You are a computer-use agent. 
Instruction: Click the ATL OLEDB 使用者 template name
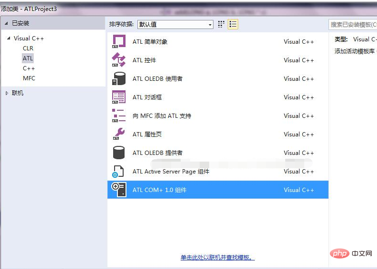[157, 78]
